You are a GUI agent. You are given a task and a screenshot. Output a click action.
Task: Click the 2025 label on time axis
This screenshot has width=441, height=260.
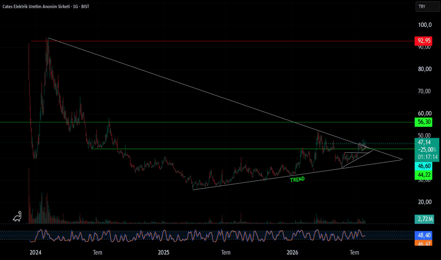163,252
